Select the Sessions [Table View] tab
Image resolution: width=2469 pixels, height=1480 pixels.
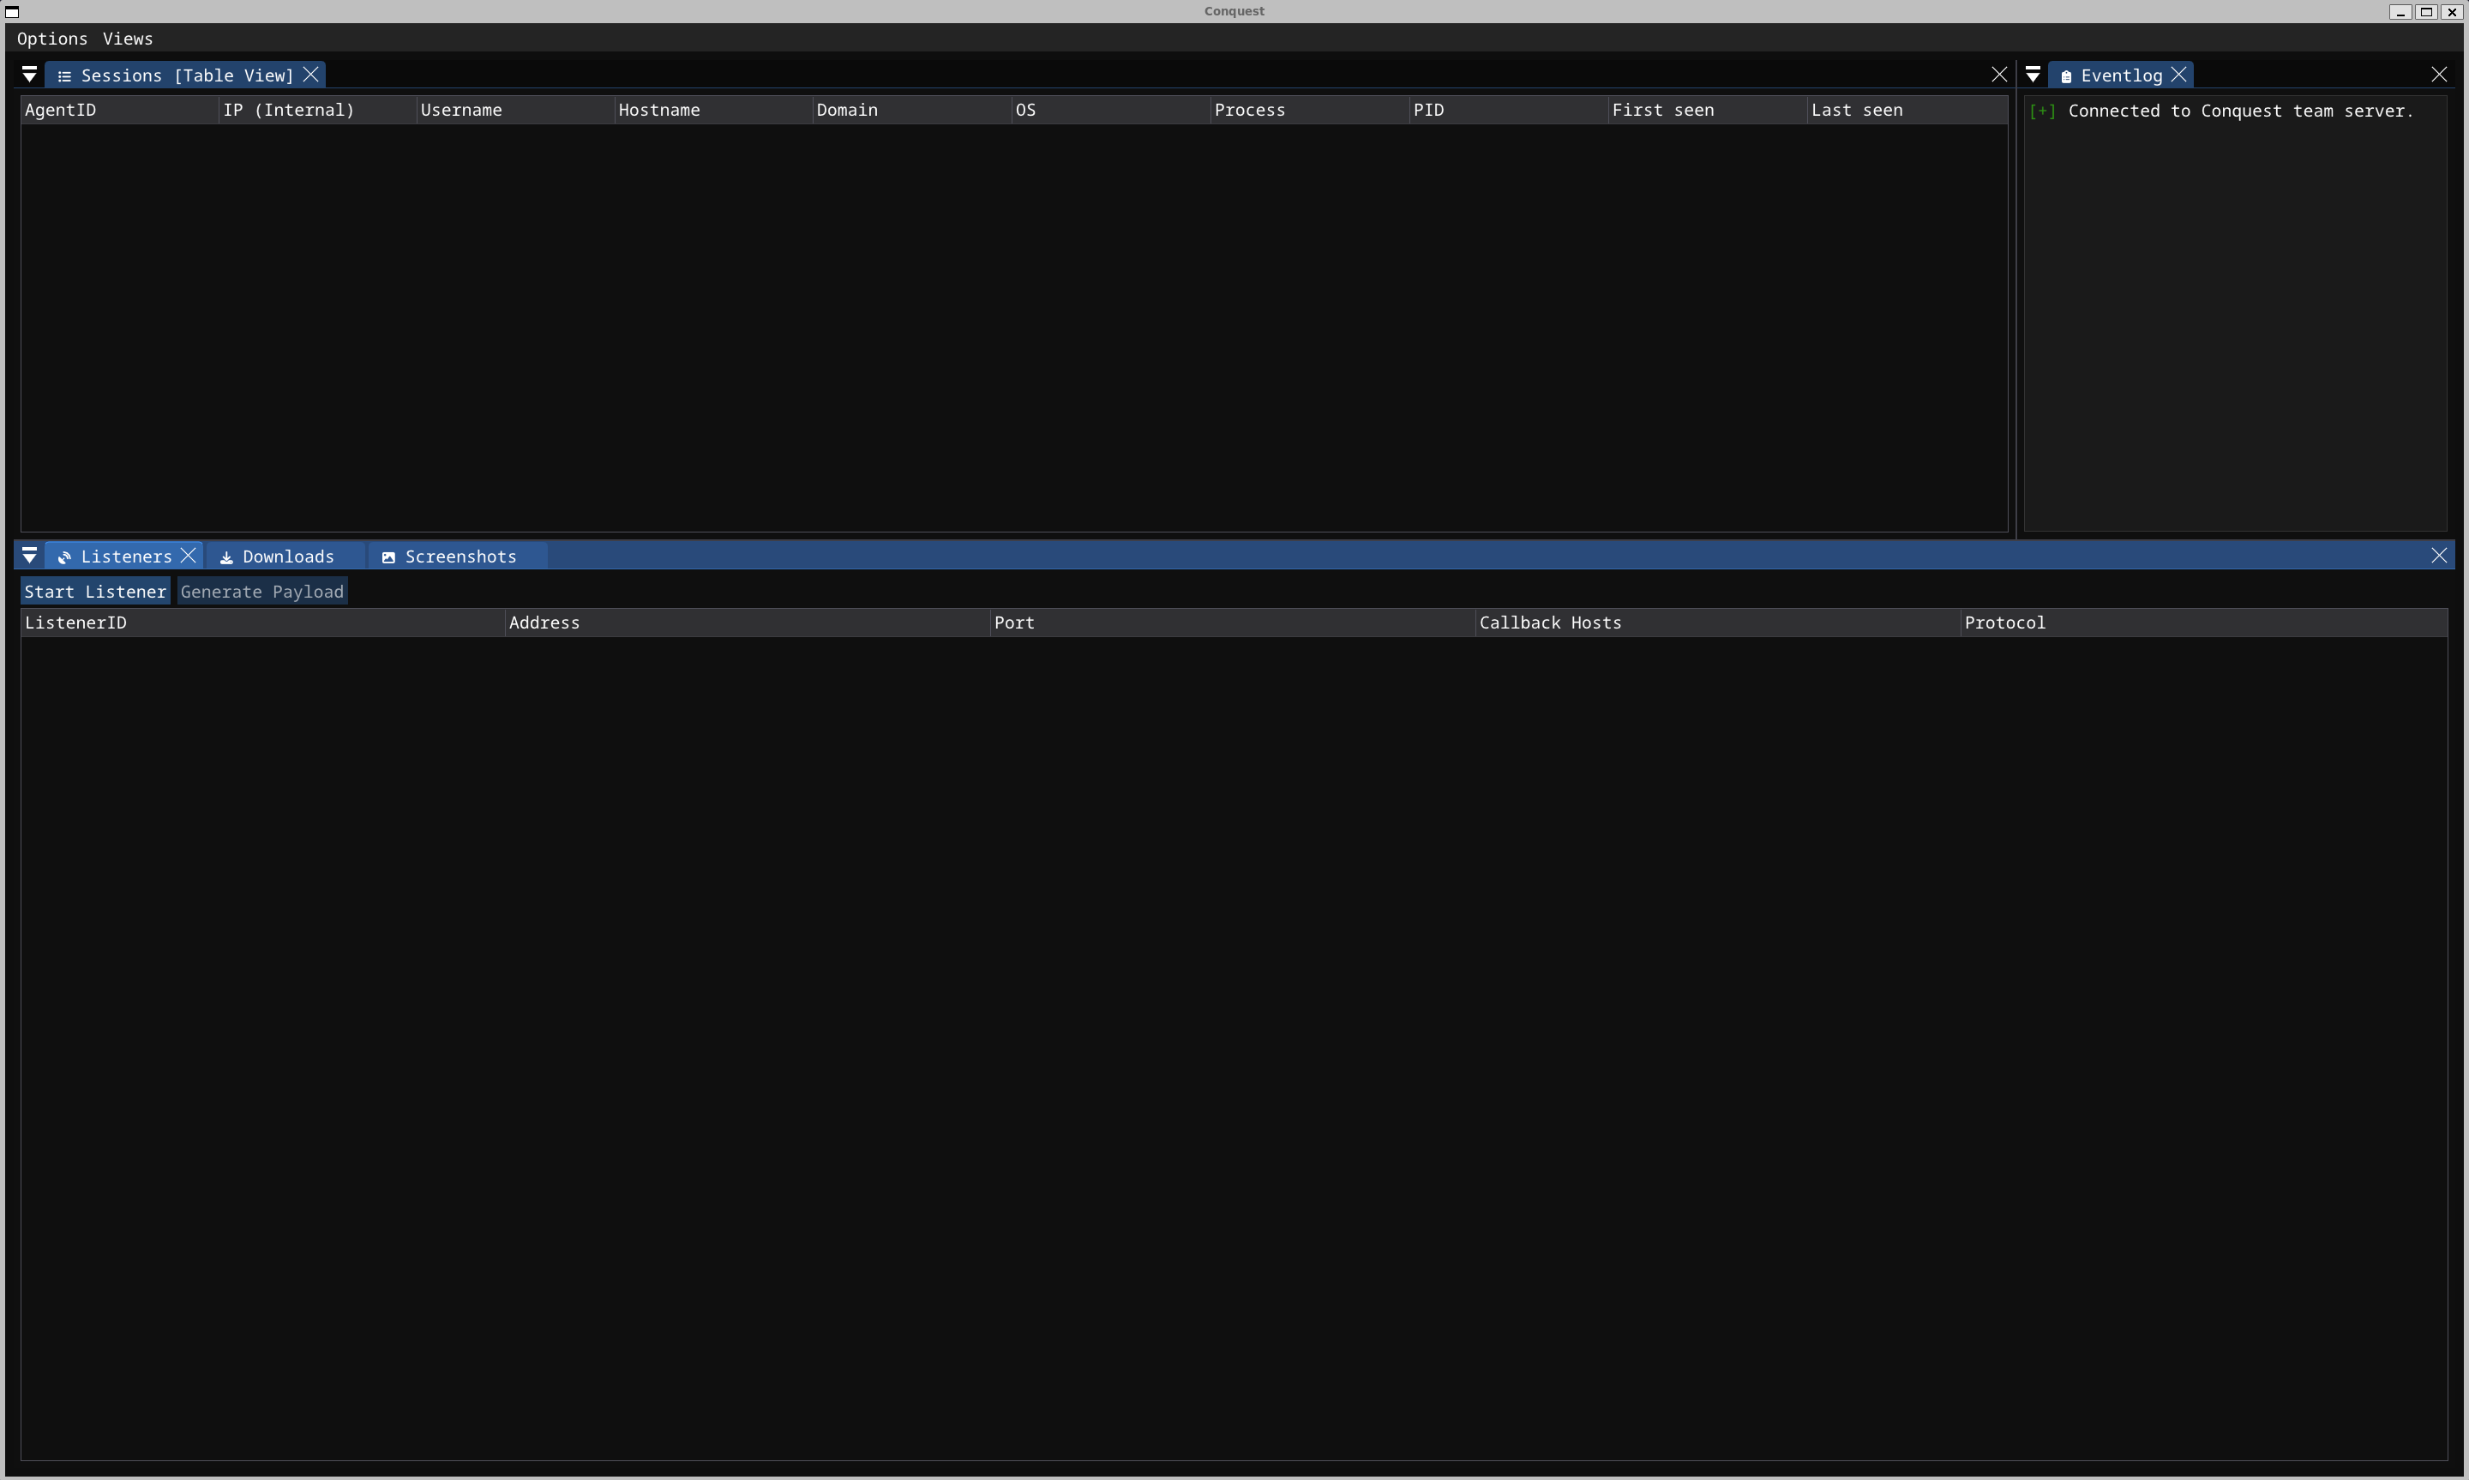tap(179, 75)
